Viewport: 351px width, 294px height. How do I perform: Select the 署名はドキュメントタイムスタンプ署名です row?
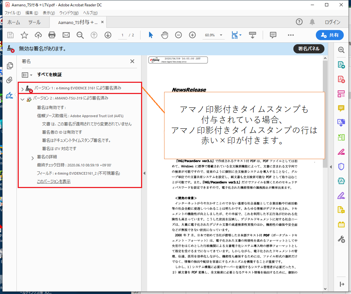[x=76, y=140]
